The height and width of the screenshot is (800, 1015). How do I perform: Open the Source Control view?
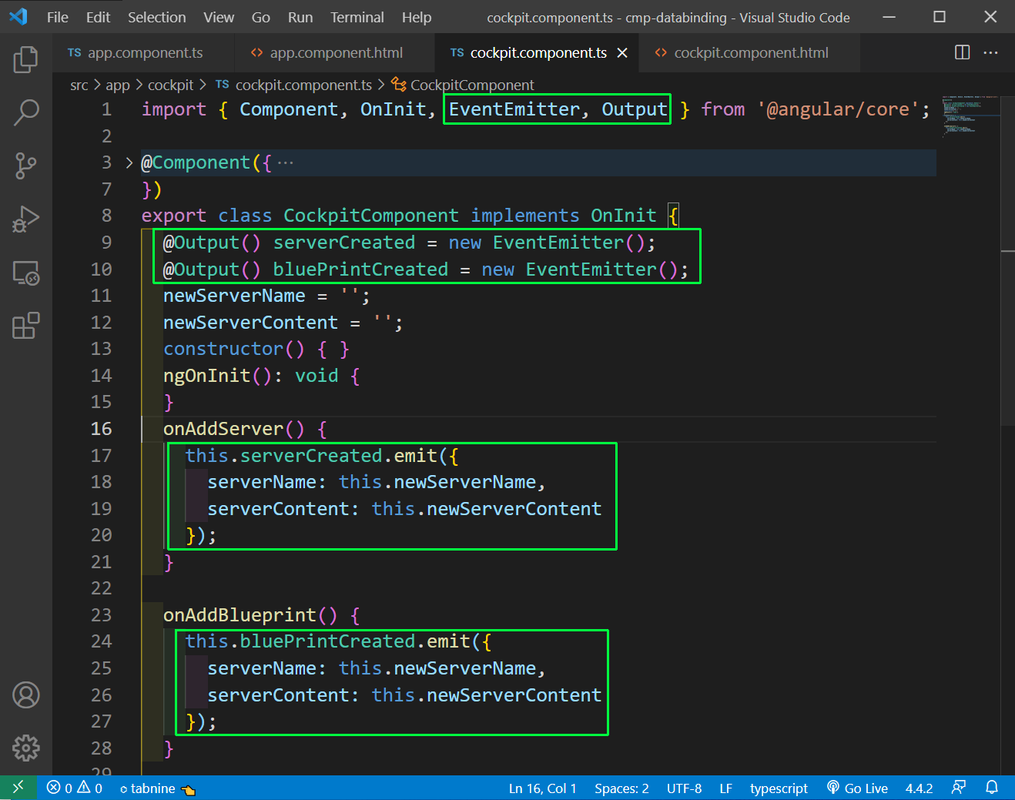pyautogui.click(x=26, y=166)
